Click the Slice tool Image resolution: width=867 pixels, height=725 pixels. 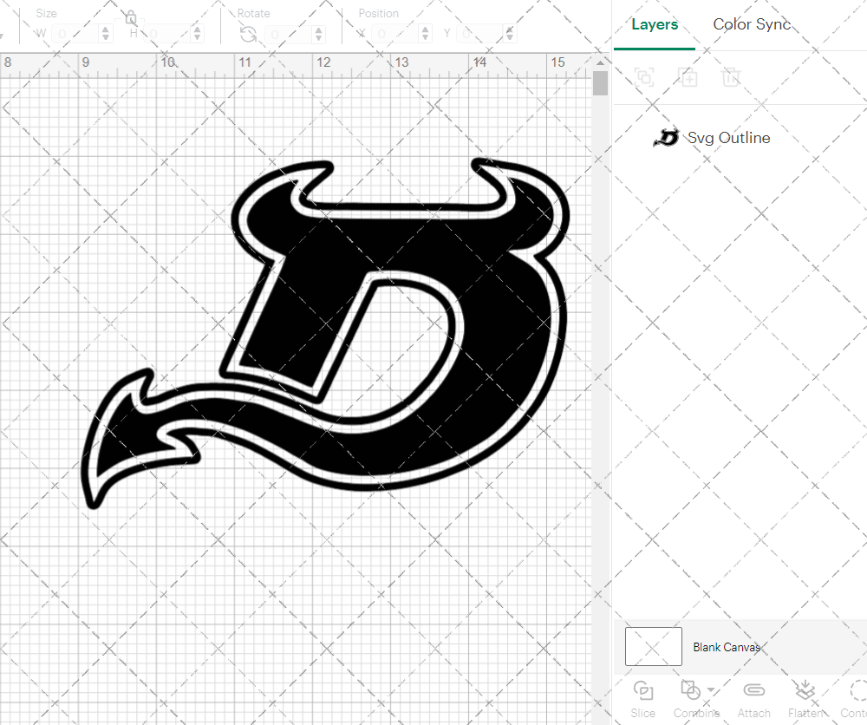click(x=643, y=699)
